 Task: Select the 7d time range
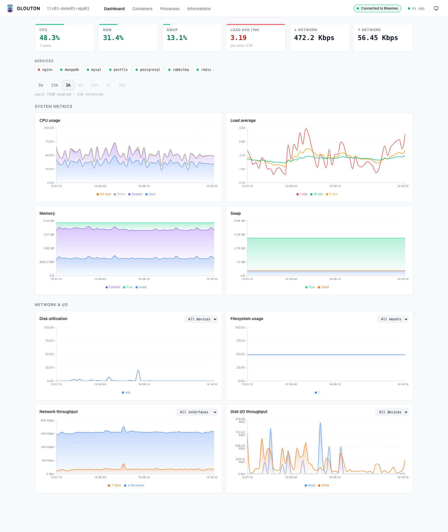click(108, 85)
